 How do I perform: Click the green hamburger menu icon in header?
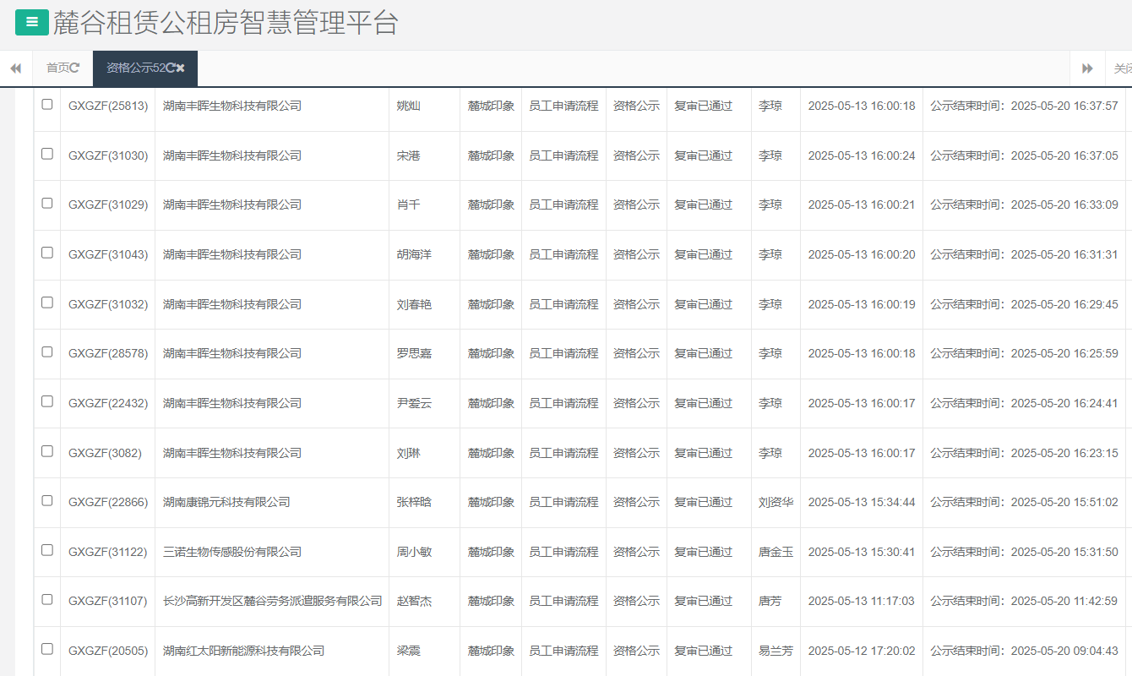pos(31,23)
